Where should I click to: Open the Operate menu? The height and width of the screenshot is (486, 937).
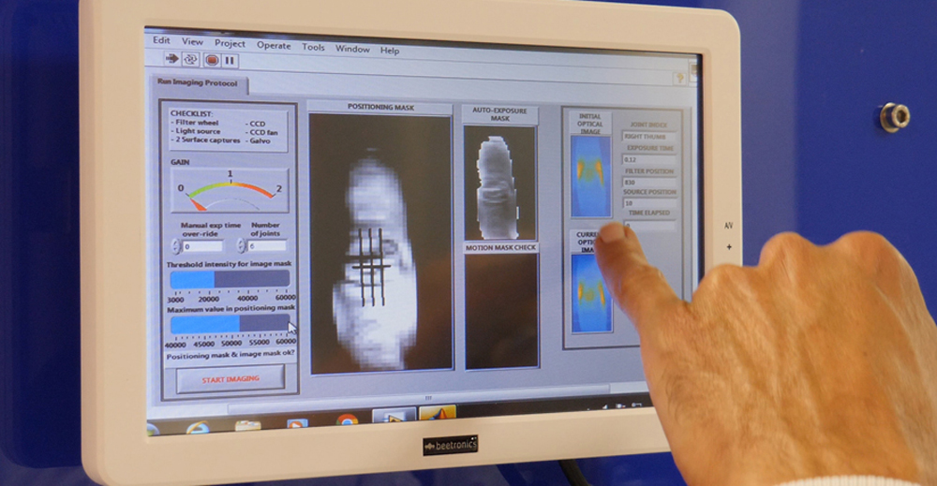pos(274,45)
